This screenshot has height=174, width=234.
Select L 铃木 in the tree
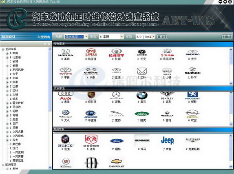pyautogui.click(x=14, y=99)
